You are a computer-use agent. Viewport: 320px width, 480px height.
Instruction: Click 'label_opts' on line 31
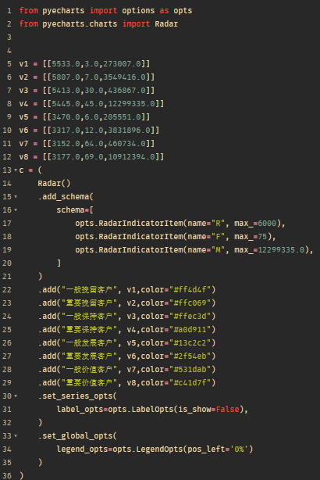coord(80,410)
